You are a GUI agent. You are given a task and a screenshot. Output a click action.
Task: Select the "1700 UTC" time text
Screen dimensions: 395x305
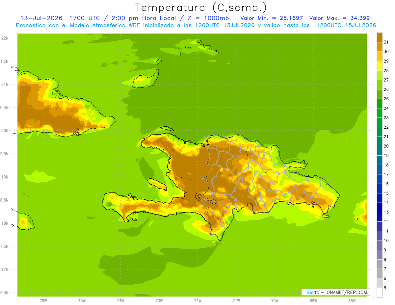point(85,18)
